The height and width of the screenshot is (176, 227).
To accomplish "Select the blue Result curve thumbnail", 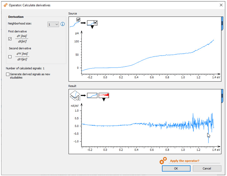I will tap(92, 95).
